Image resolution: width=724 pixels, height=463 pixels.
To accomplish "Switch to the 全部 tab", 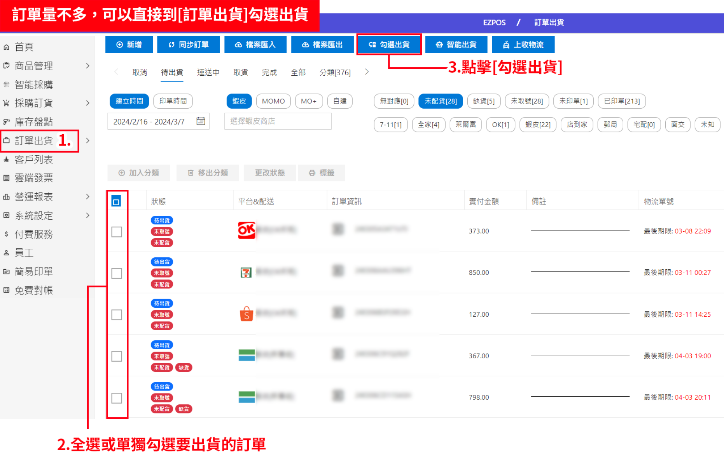I will 298,72.
